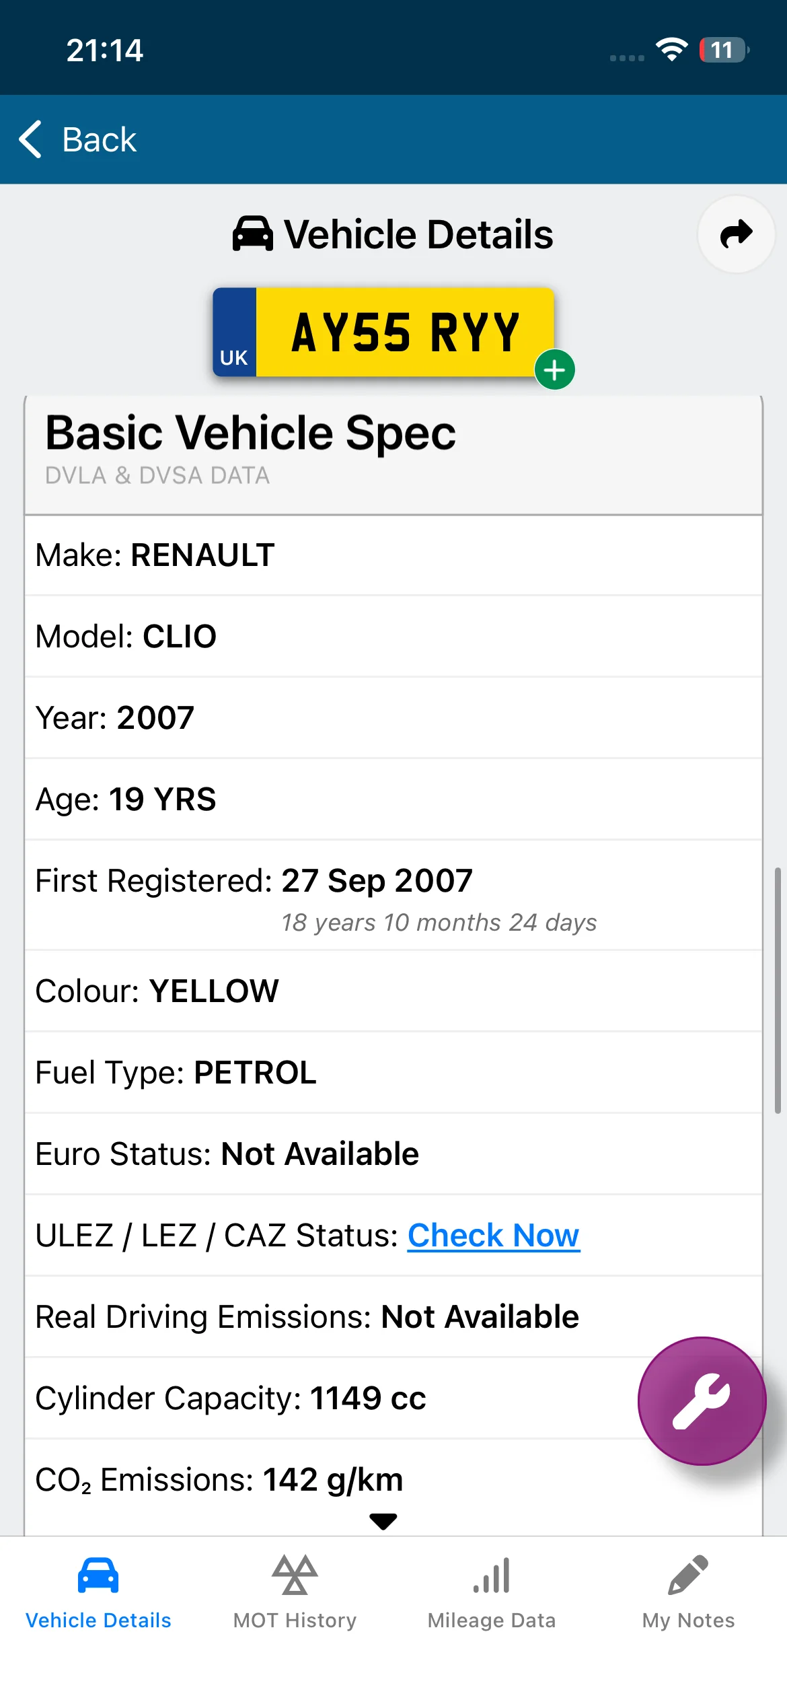The height and width of the screenshot is (1704, 787).
Task: Tap the Mileage Data bar chart icon
Action: pos(492,1575)
